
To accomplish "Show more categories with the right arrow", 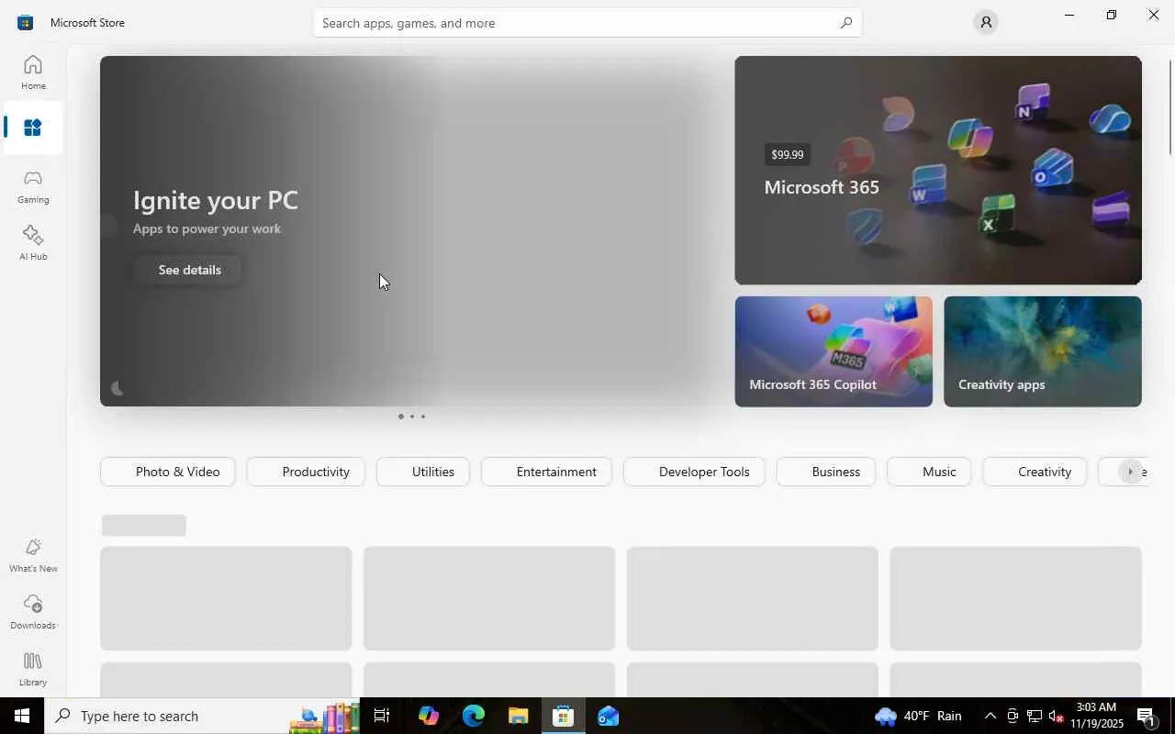I will tap(1131, 472).
